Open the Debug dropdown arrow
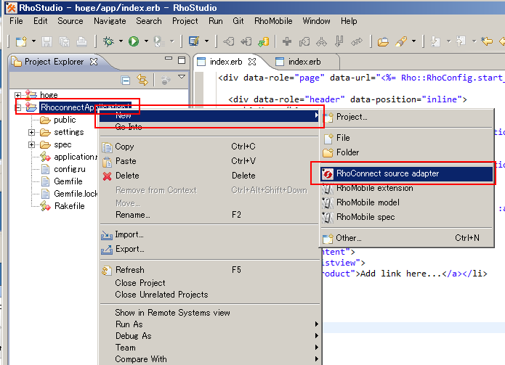Image resolution: width=505 pixels, height=365 pixels. 121,41
